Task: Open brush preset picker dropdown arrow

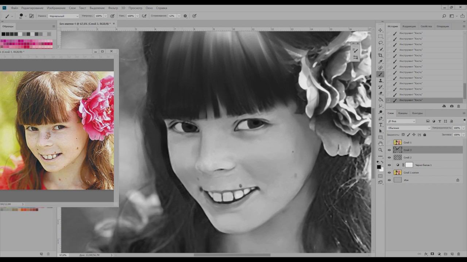Action: (26, 16)
